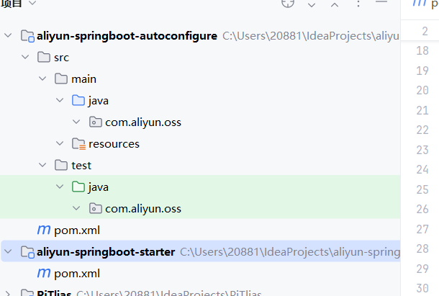Viewport: 439px width, 296px height.
Task: Select com.aliyun.oss package under test java
Action: [142, 209]
